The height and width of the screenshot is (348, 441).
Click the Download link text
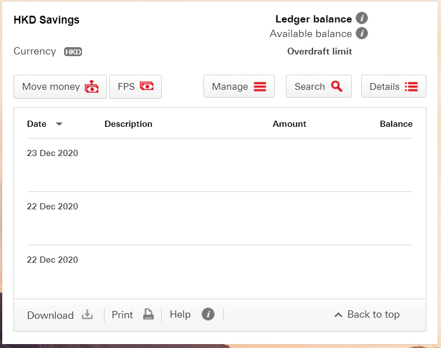pos(51,315)
